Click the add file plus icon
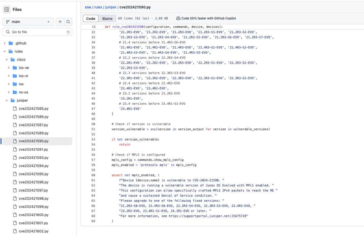 (60, 22)
